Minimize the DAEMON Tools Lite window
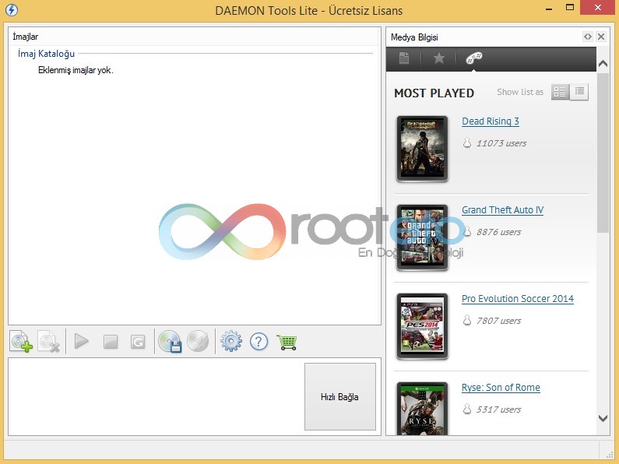The image size is (619, 464). [549, 8]
